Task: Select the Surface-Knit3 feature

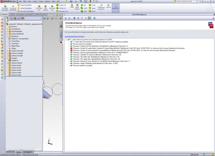Action: (16, 70)
